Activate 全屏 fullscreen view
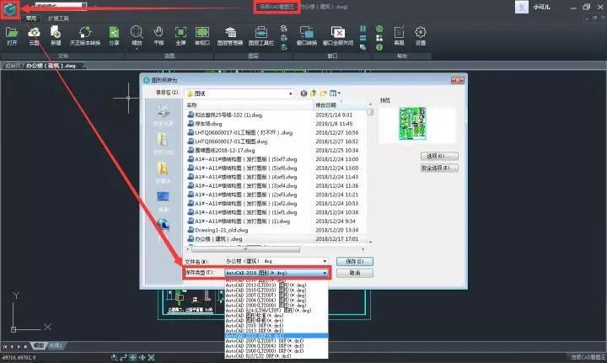This screenshot has width=607, height=363. click(x=180, y=35)
